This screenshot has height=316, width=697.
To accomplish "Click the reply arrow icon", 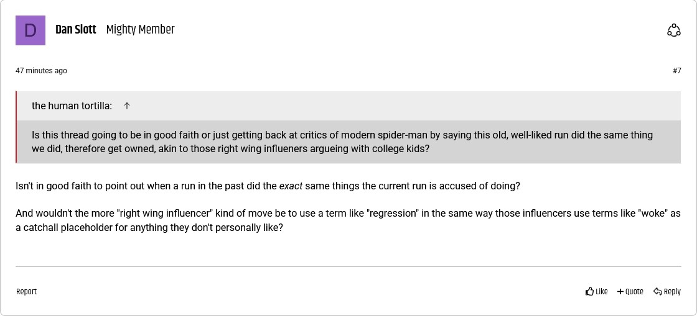I will coord(657,291).
